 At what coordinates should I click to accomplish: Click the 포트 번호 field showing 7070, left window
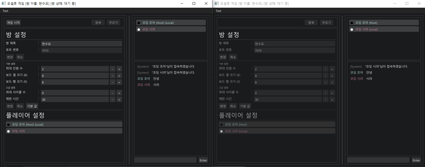[x=81, y=50]
